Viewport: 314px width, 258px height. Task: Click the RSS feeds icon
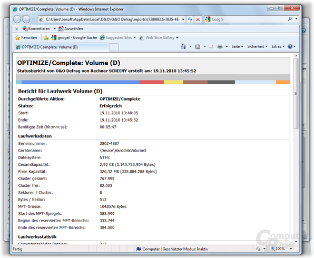[198, 47]
